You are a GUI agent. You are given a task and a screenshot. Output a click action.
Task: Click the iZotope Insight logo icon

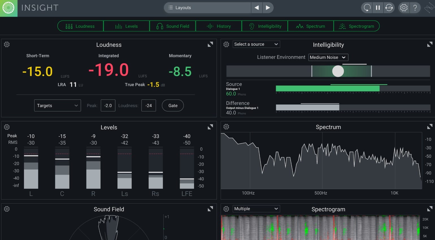pyautogui.click(x=8, y=8)
